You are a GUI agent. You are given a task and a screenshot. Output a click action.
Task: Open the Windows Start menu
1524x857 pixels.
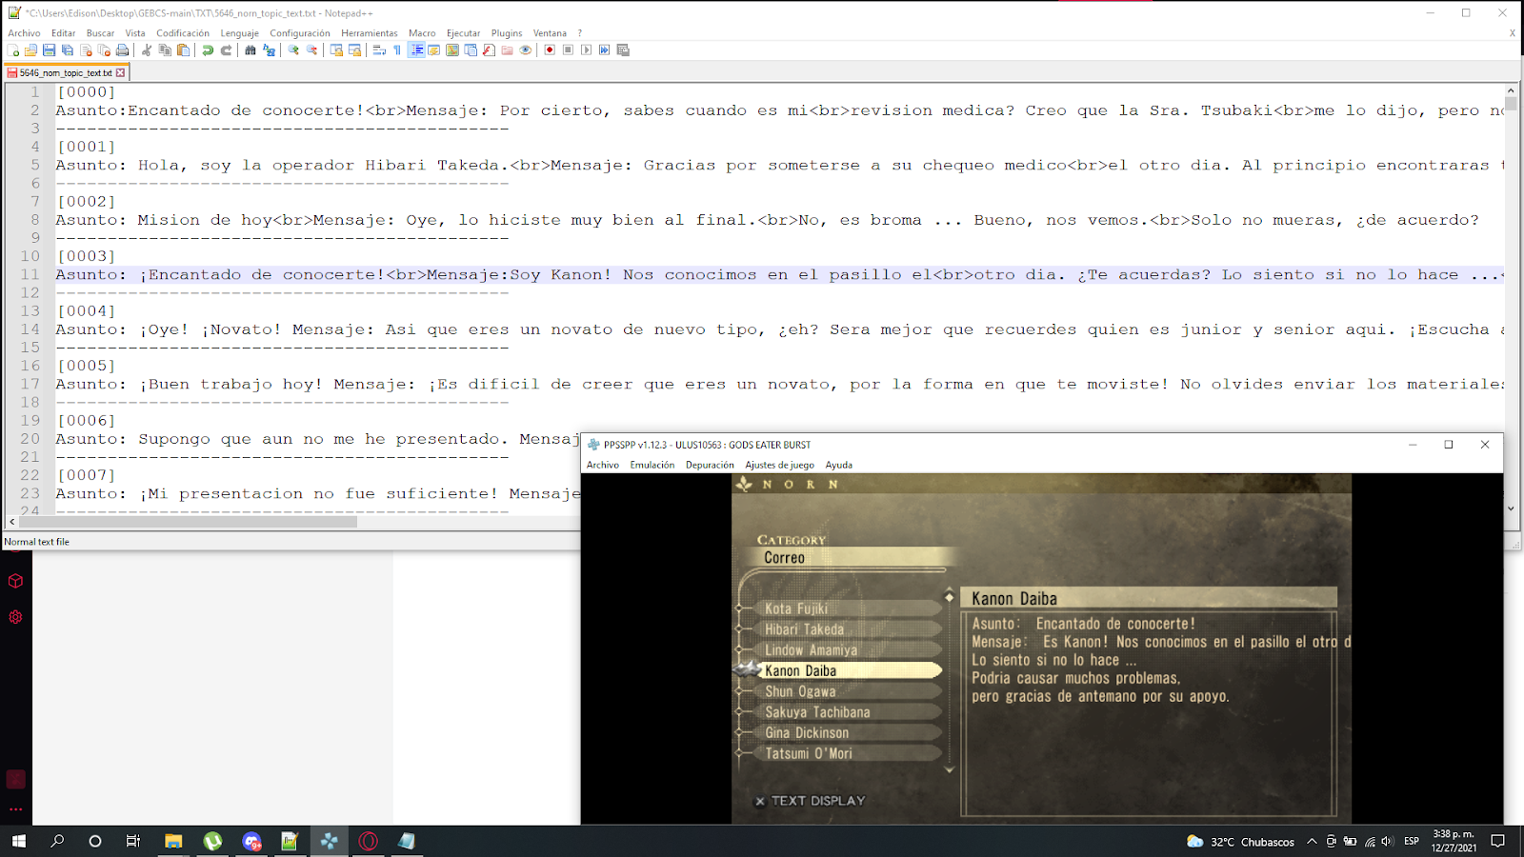[x=18, y=841]
